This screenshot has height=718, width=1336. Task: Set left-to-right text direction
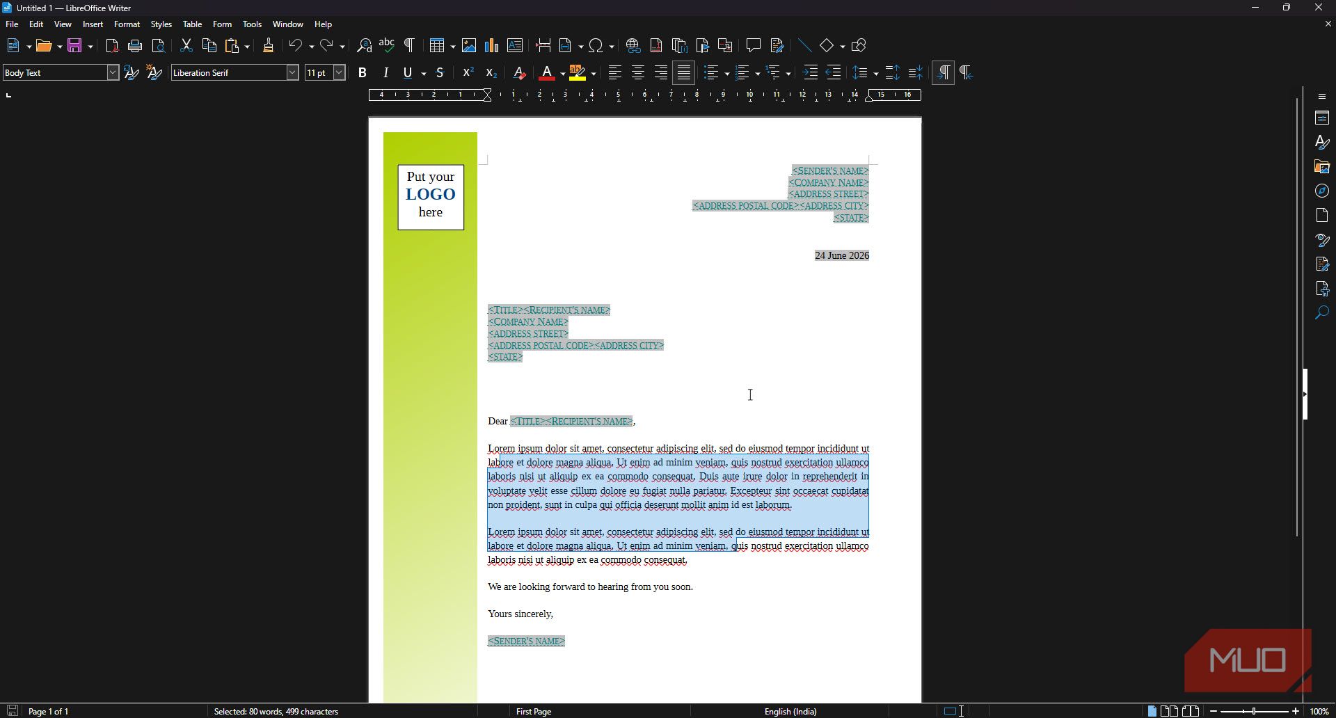943,73
